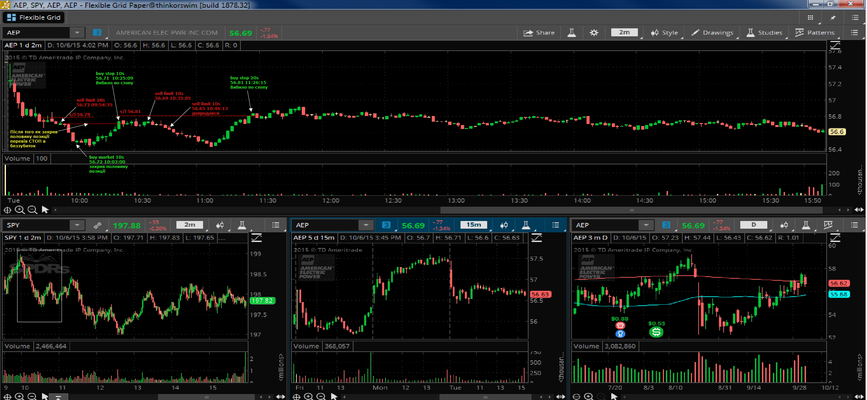Open AEP 15m chart style candlestick icon

click(x=504, y=225)
